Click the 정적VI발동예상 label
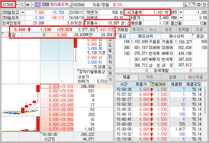 pos(92,72)
